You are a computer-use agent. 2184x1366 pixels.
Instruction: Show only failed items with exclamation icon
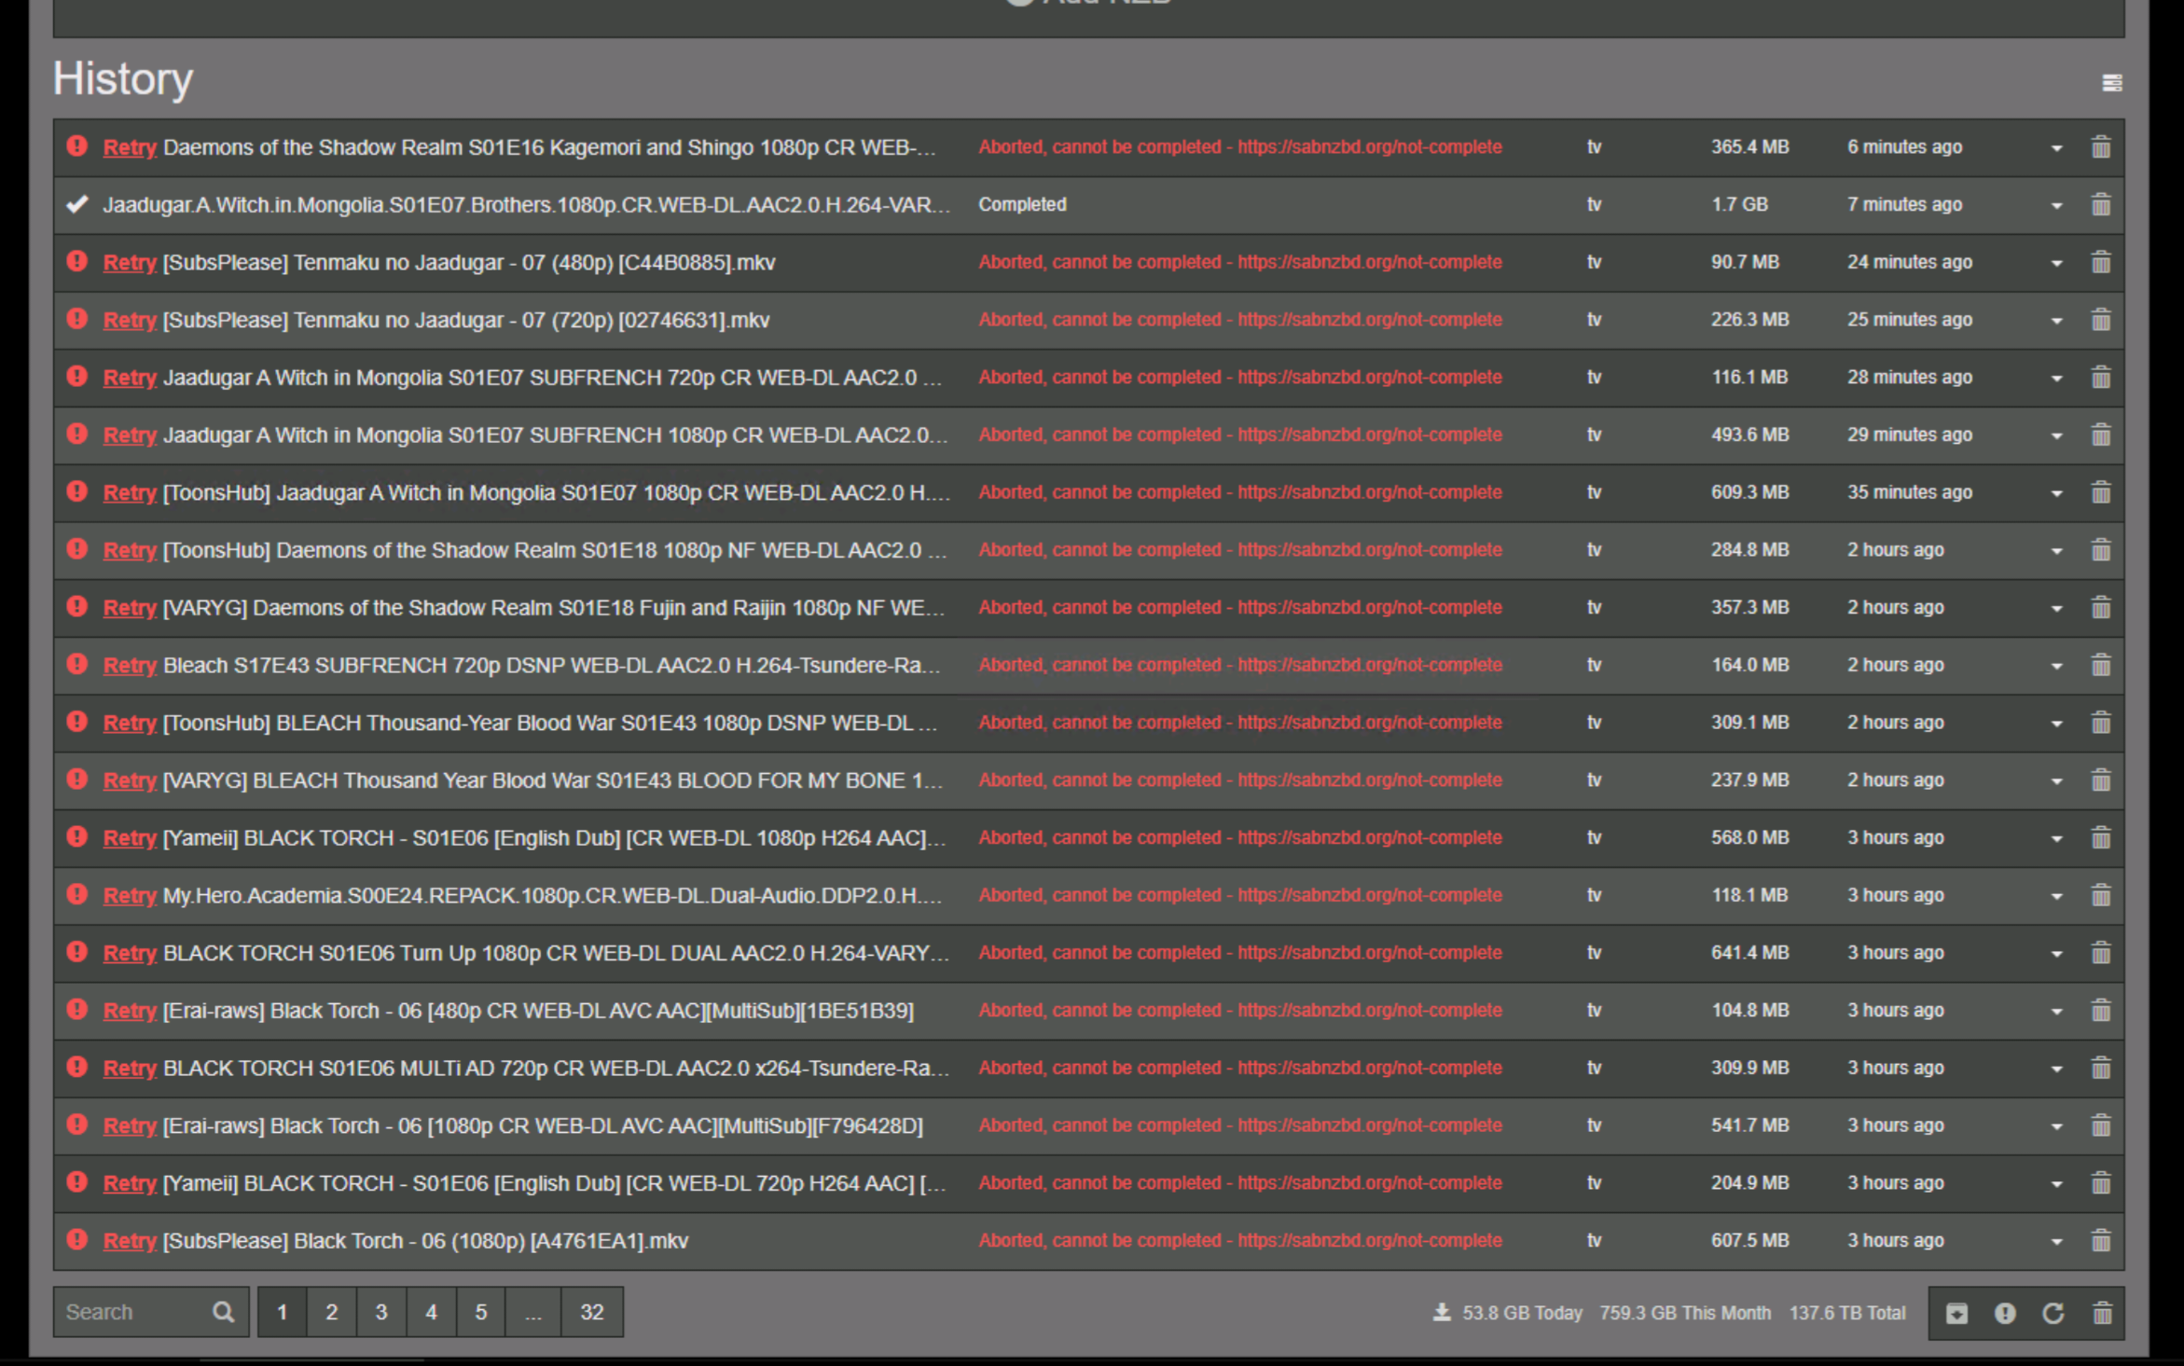tap(2005, 1314)
